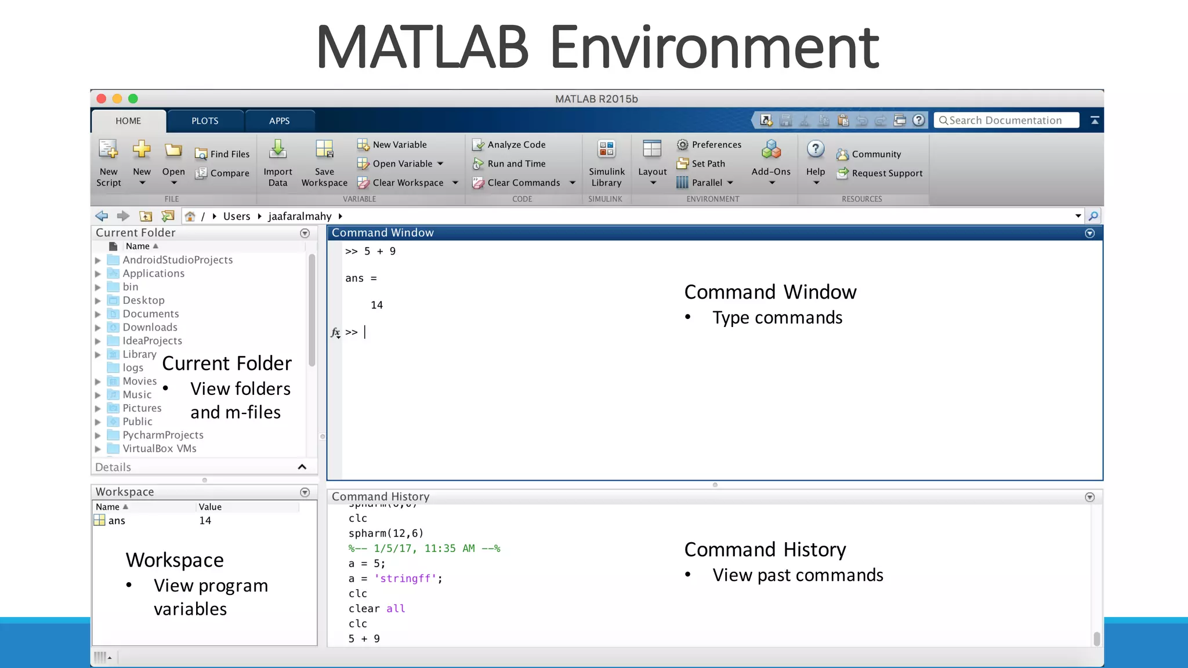
Task: Minimize the toolstrip ribbon
Action: [1095, 120]
